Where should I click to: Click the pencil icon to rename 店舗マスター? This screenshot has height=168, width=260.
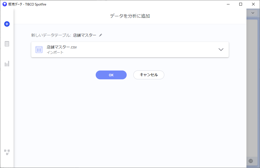[x=100, y=35]
